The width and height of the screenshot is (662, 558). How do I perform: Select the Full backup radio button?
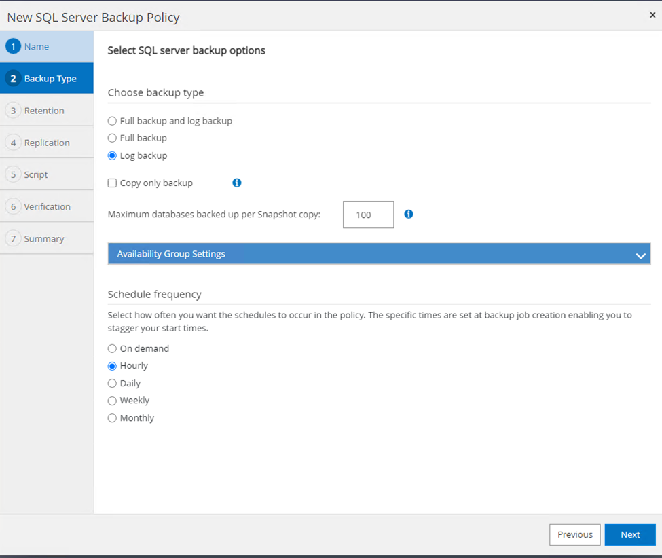(113, 138)
